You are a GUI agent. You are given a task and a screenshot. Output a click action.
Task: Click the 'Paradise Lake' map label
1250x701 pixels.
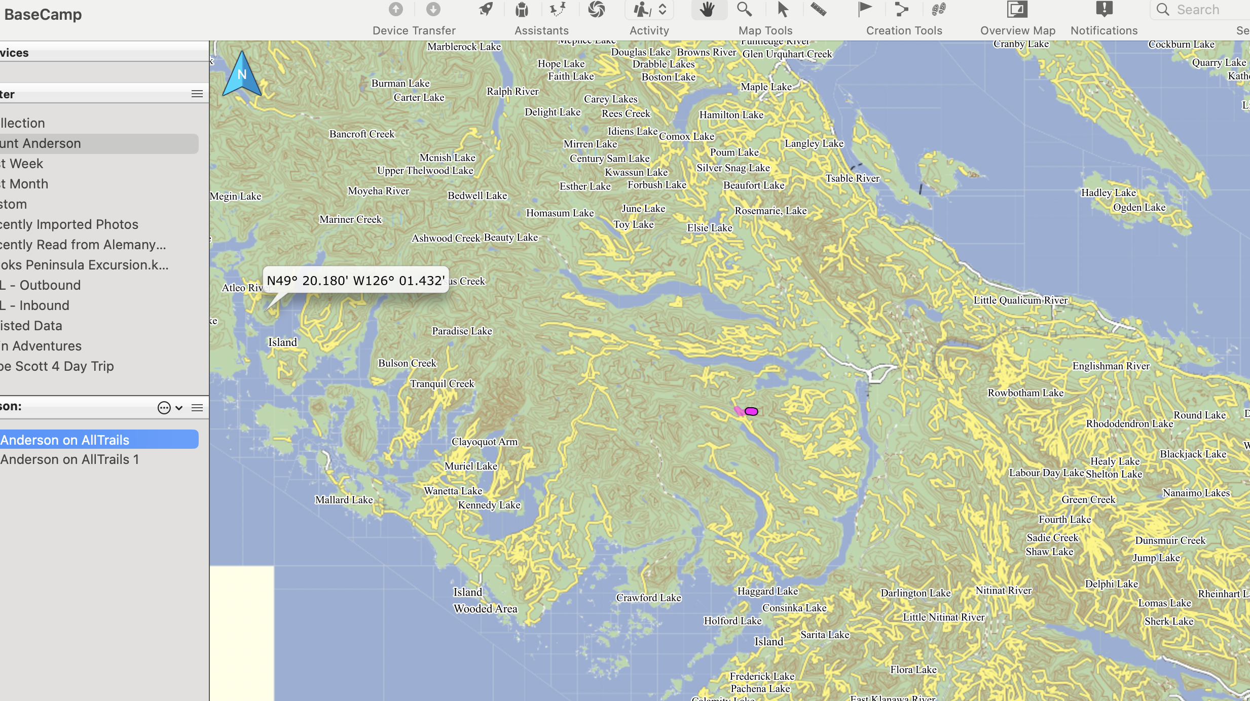pos(462,331)
